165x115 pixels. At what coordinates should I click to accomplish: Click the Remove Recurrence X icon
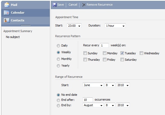tap(84, 5)
